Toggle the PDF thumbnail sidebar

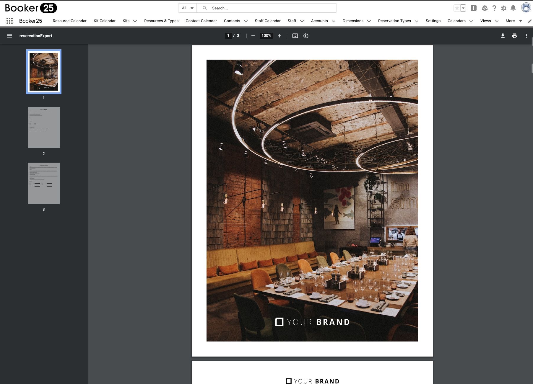(9, 35)
